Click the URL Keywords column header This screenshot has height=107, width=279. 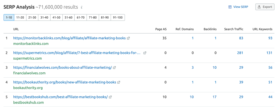[262, 29]
